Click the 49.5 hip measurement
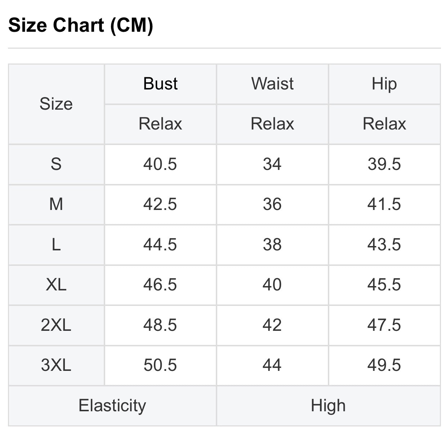The width and height of the screenshot is (446, 434). [x=384, y=365]
